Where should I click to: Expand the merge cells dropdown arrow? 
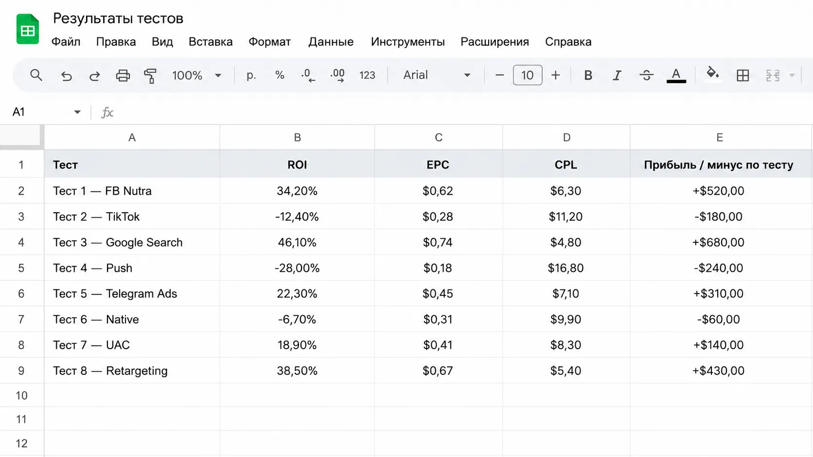pyautogui.click(x=792, y=75)
